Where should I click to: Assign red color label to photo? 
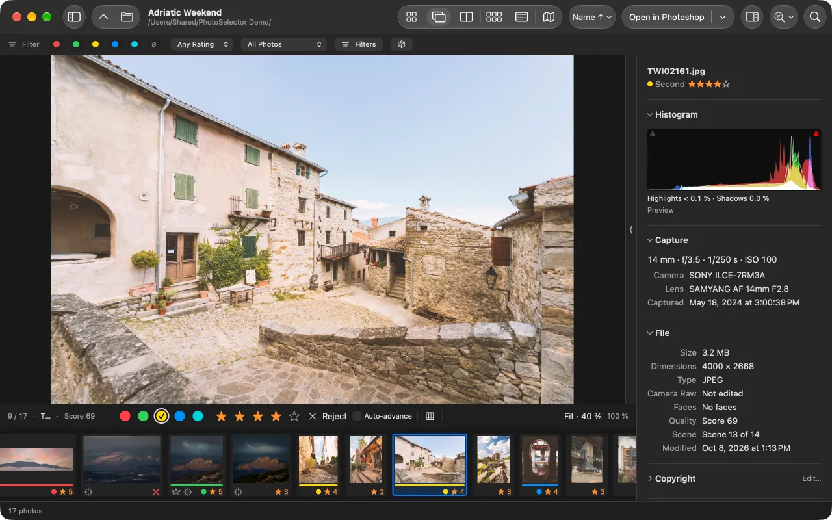coord(125,416)
